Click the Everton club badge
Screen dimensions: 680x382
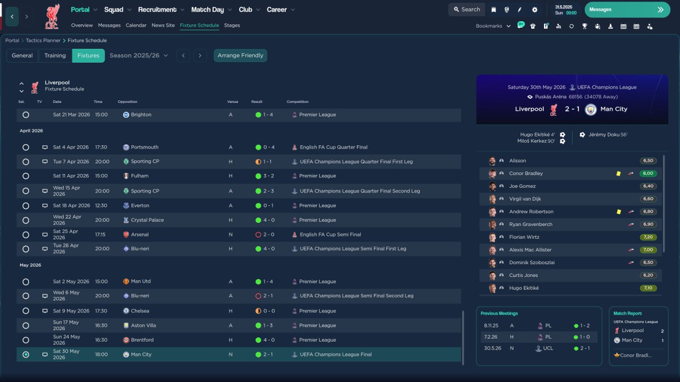pos(126,205)
